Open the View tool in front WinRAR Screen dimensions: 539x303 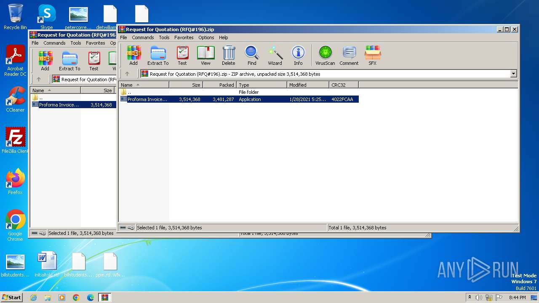point(205,56)
